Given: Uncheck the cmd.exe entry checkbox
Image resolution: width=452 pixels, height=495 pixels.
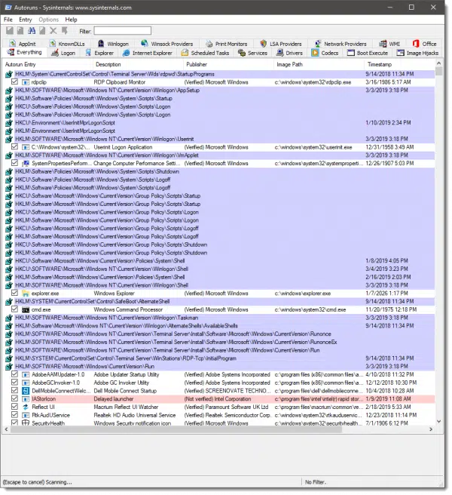Looking at the screenshot, I should pos(14,309).
